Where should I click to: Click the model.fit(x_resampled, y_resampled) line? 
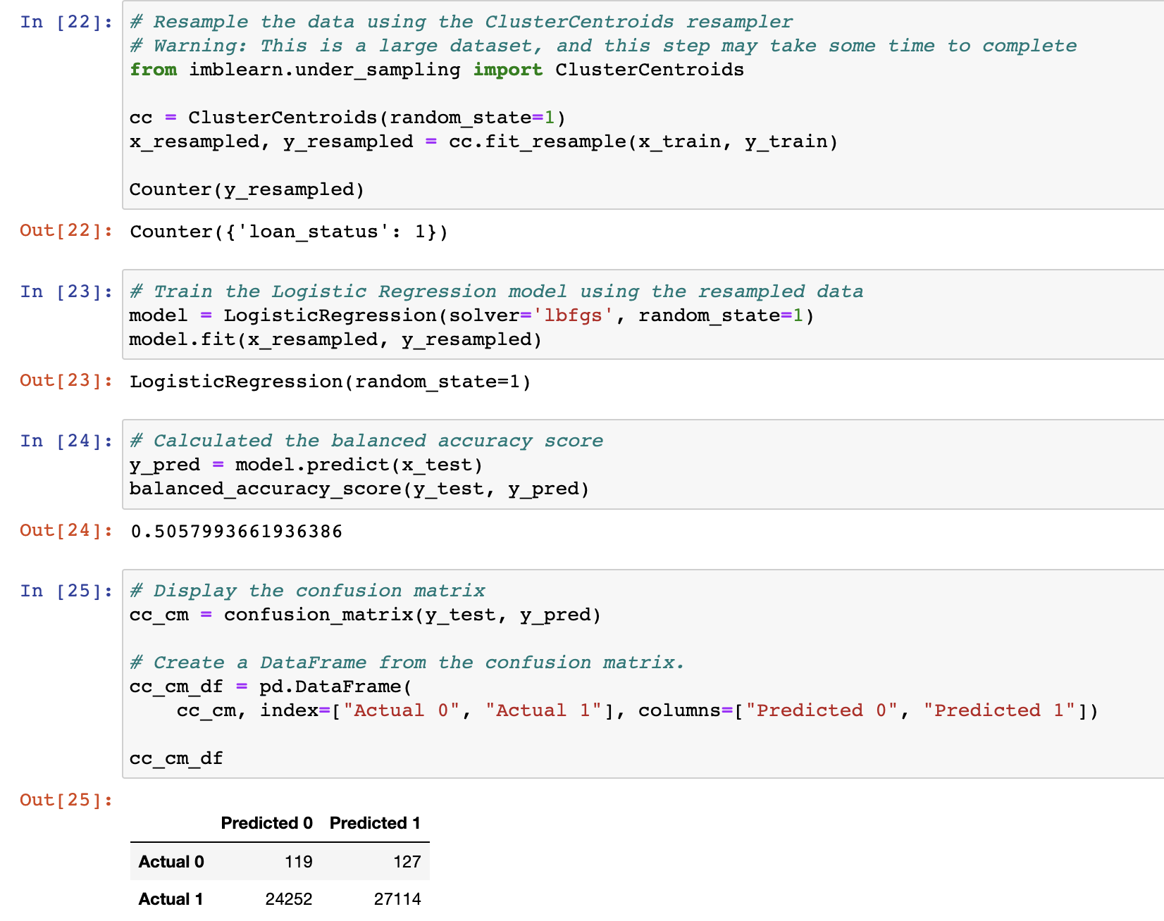(x=336, y=339)
